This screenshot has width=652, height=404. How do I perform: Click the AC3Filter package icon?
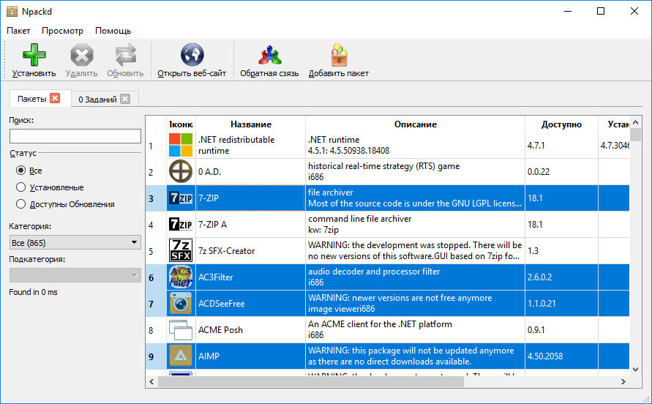[x=181, y=277]
